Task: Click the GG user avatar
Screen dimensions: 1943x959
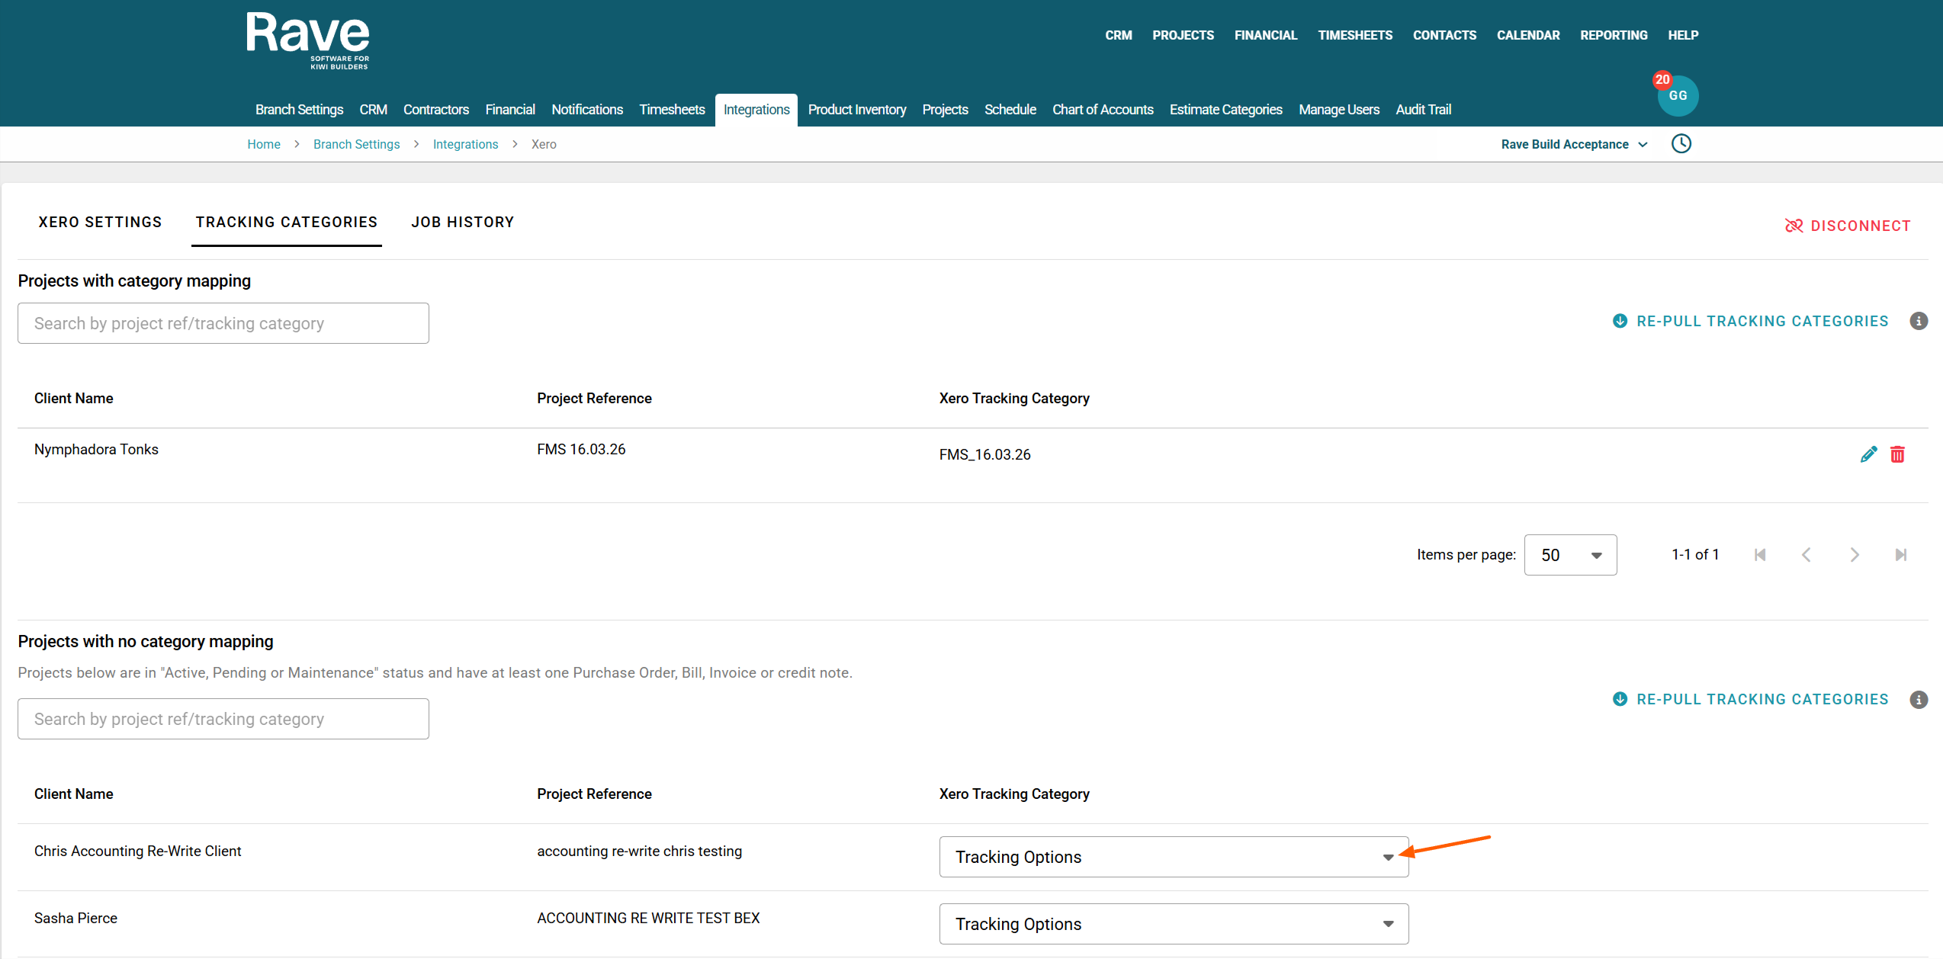Action: 1678,96
